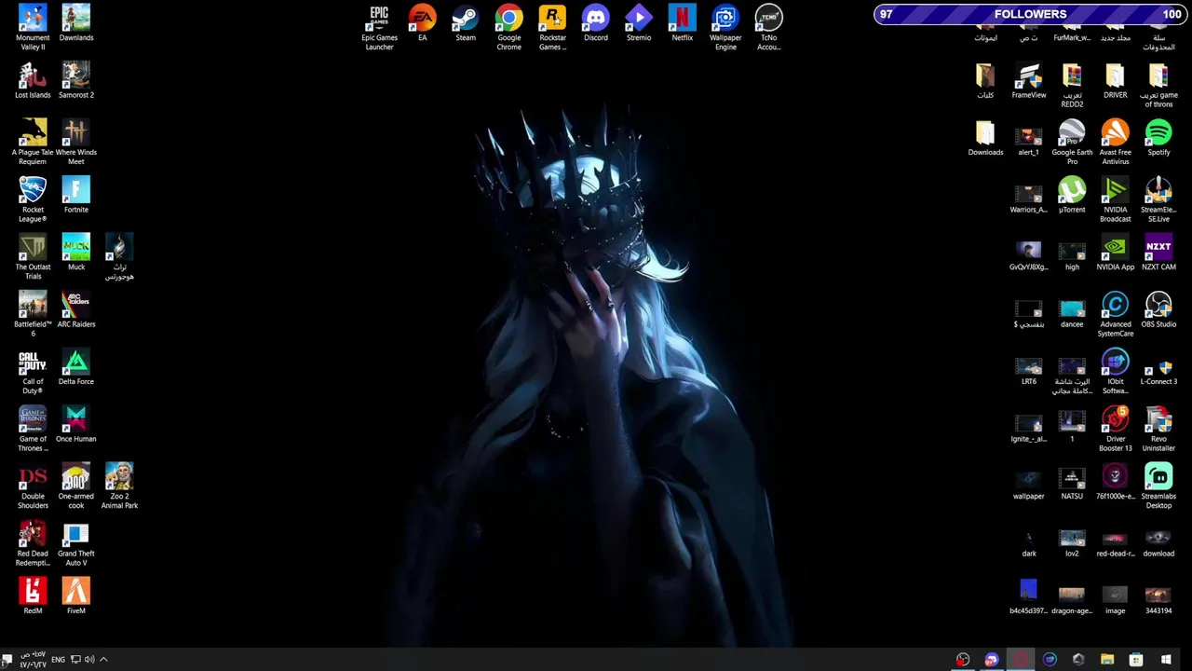Select the Grand Theft Auto V icon
Screen dimensions: 1192x671
click(x=76, y=543)
